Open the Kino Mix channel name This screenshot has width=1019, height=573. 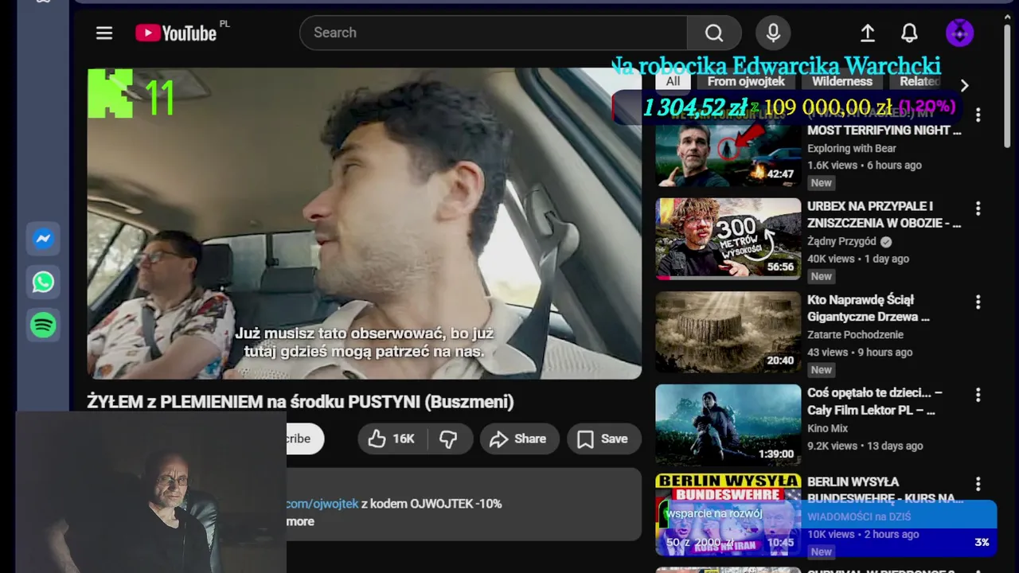click(x=827, y=428)
